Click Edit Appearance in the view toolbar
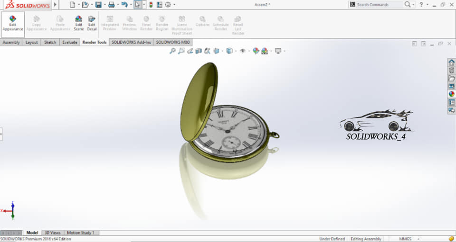456x242 pixels. (256, 51)
